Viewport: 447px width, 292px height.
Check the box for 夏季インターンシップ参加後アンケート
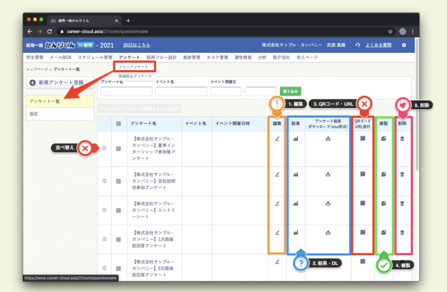(118, 148)
